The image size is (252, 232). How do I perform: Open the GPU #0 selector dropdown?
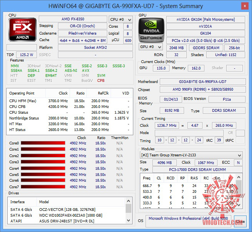(x=151, y=47)
